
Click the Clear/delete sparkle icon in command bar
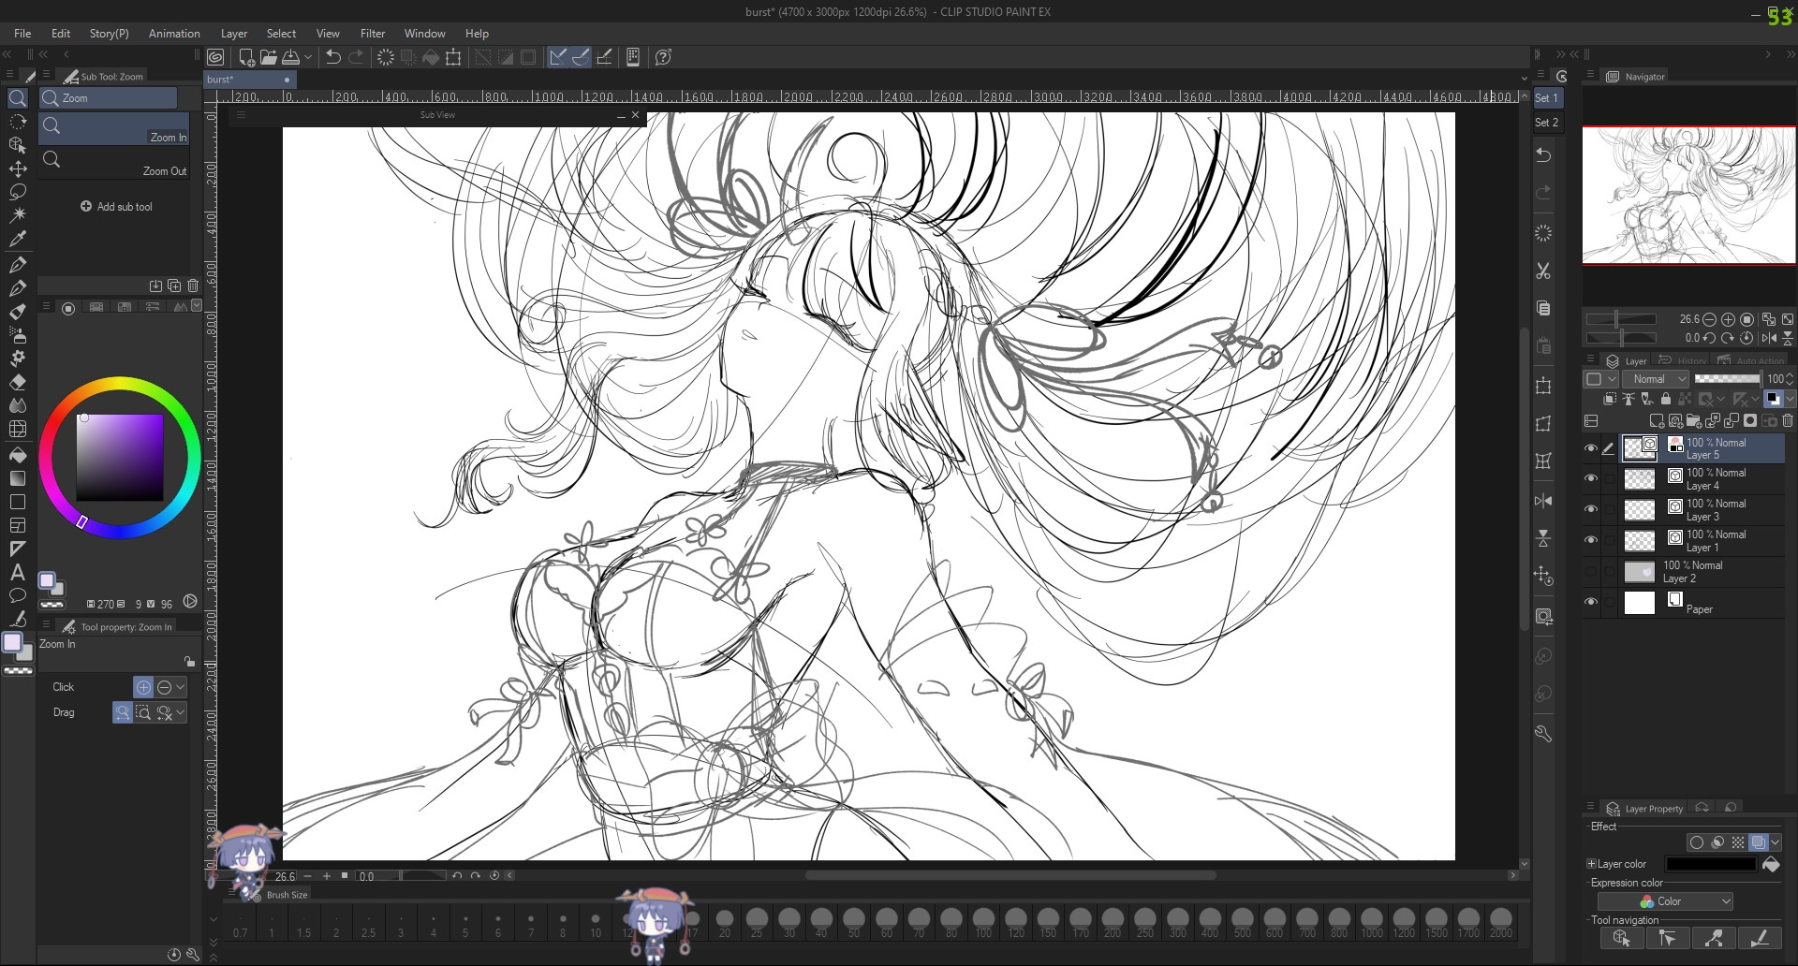(385, 57)
